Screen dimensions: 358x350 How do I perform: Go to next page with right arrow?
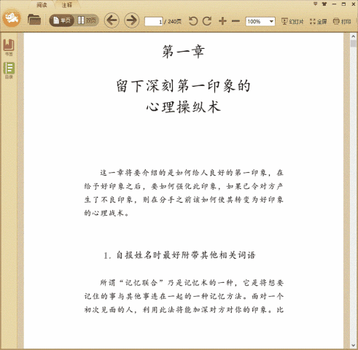[131, 20]
